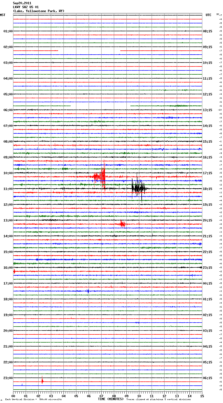
Task: Click the 12:15 UTC time label
Action: [x=208, y=94]
